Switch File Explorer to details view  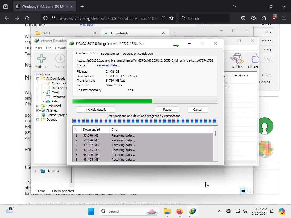243,191
